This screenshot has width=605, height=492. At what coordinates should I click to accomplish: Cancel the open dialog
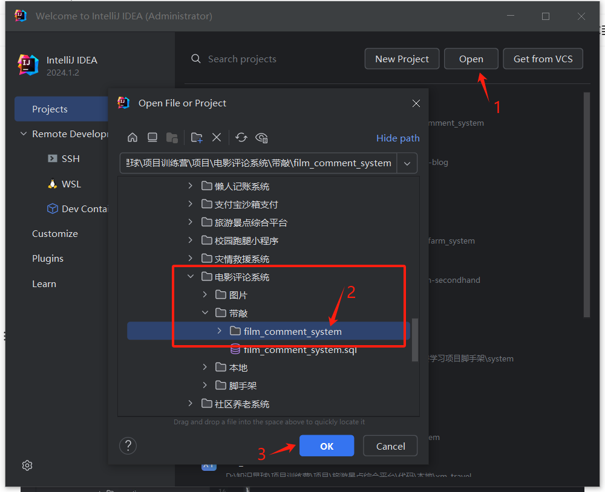390,445
